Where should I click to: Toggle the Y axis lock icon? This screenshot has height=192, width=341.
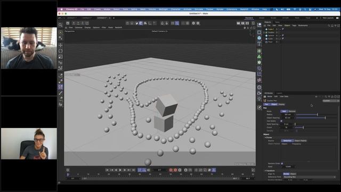(x=78, y=23)
